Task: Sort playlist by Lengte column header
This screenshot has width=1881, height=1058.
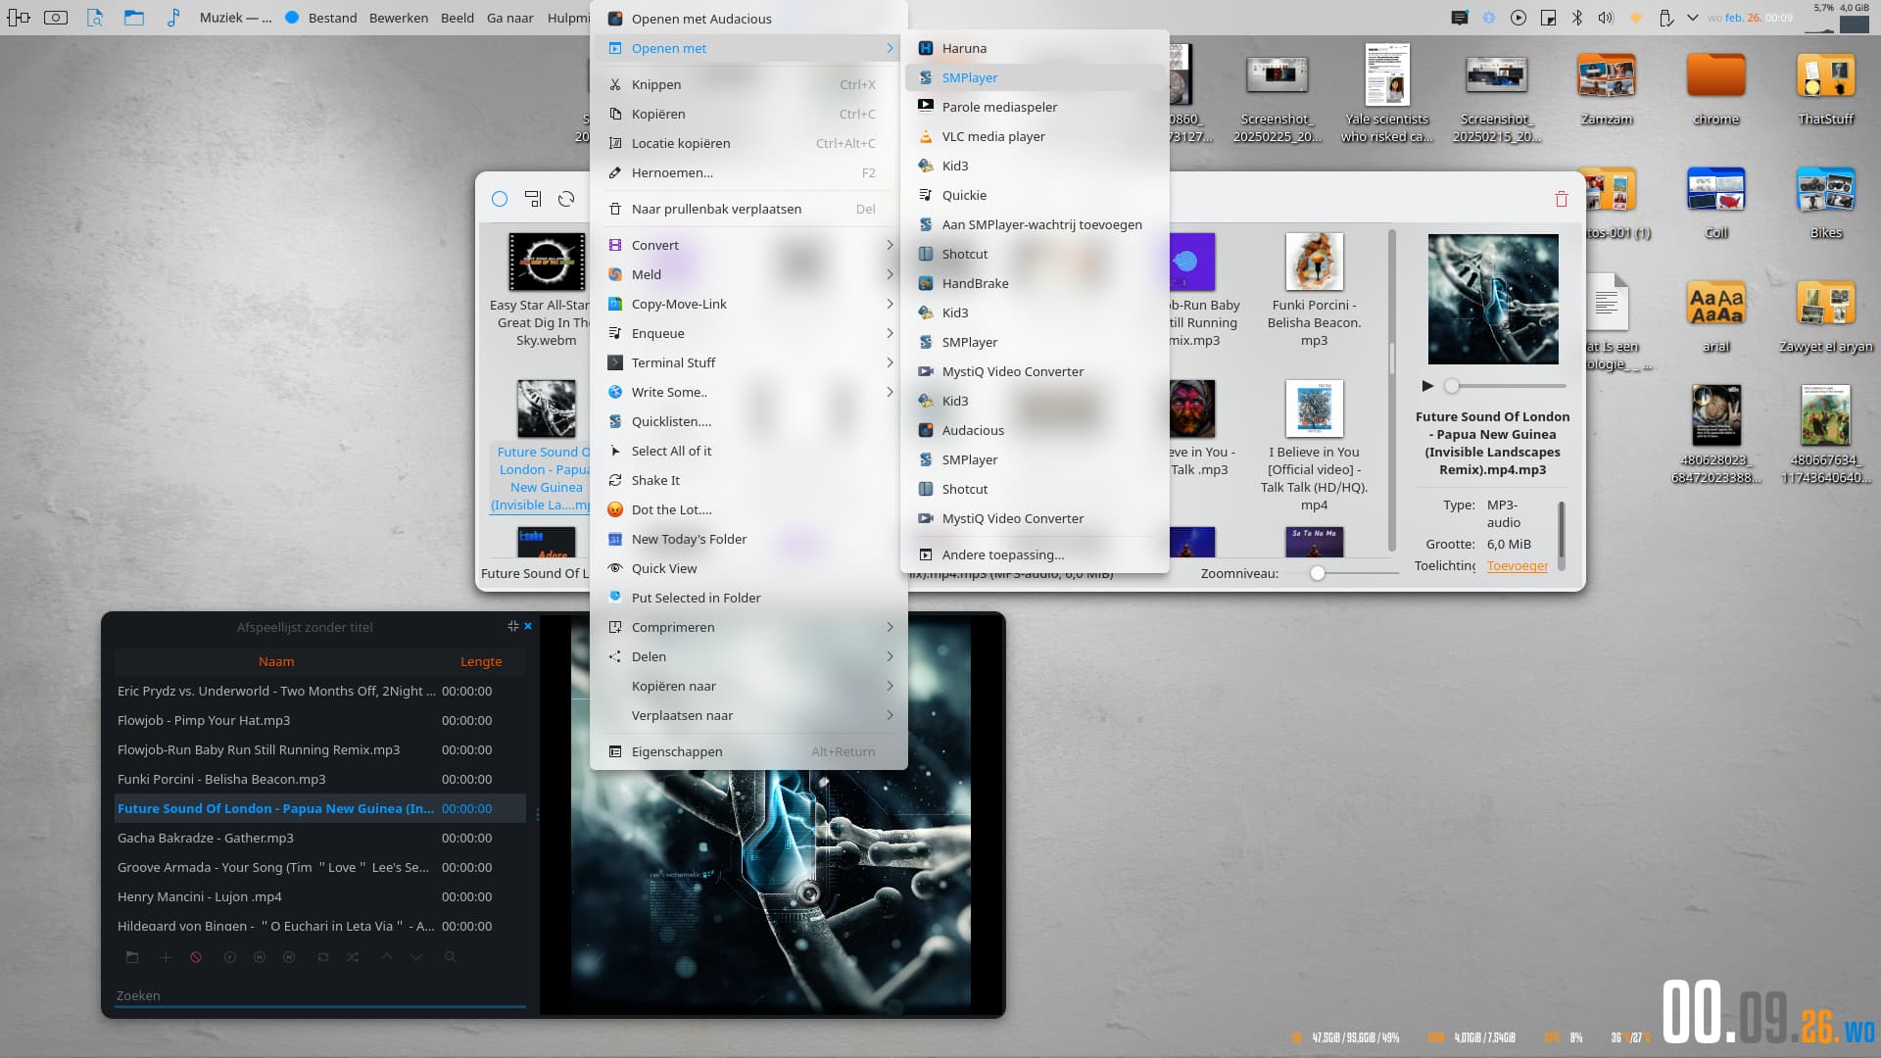Action: pos(481,661)
